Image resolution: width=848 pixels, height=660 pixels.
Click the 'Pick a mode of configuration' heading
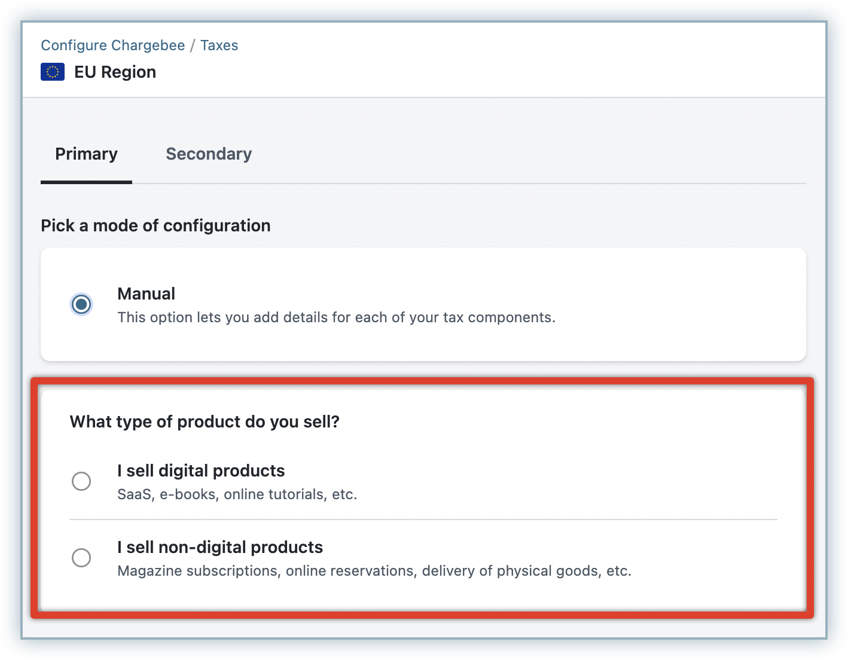point(155,226)
